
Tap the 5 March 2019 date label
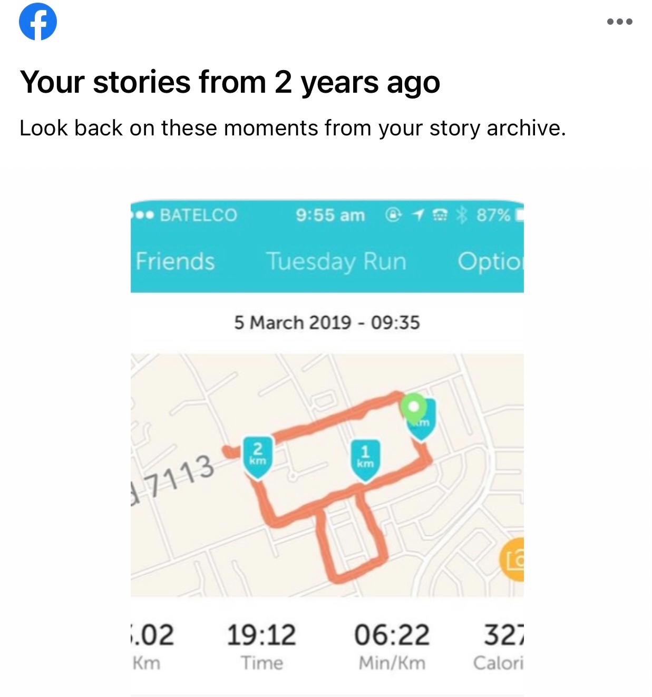pyautogui.click(x=327, y=322)
